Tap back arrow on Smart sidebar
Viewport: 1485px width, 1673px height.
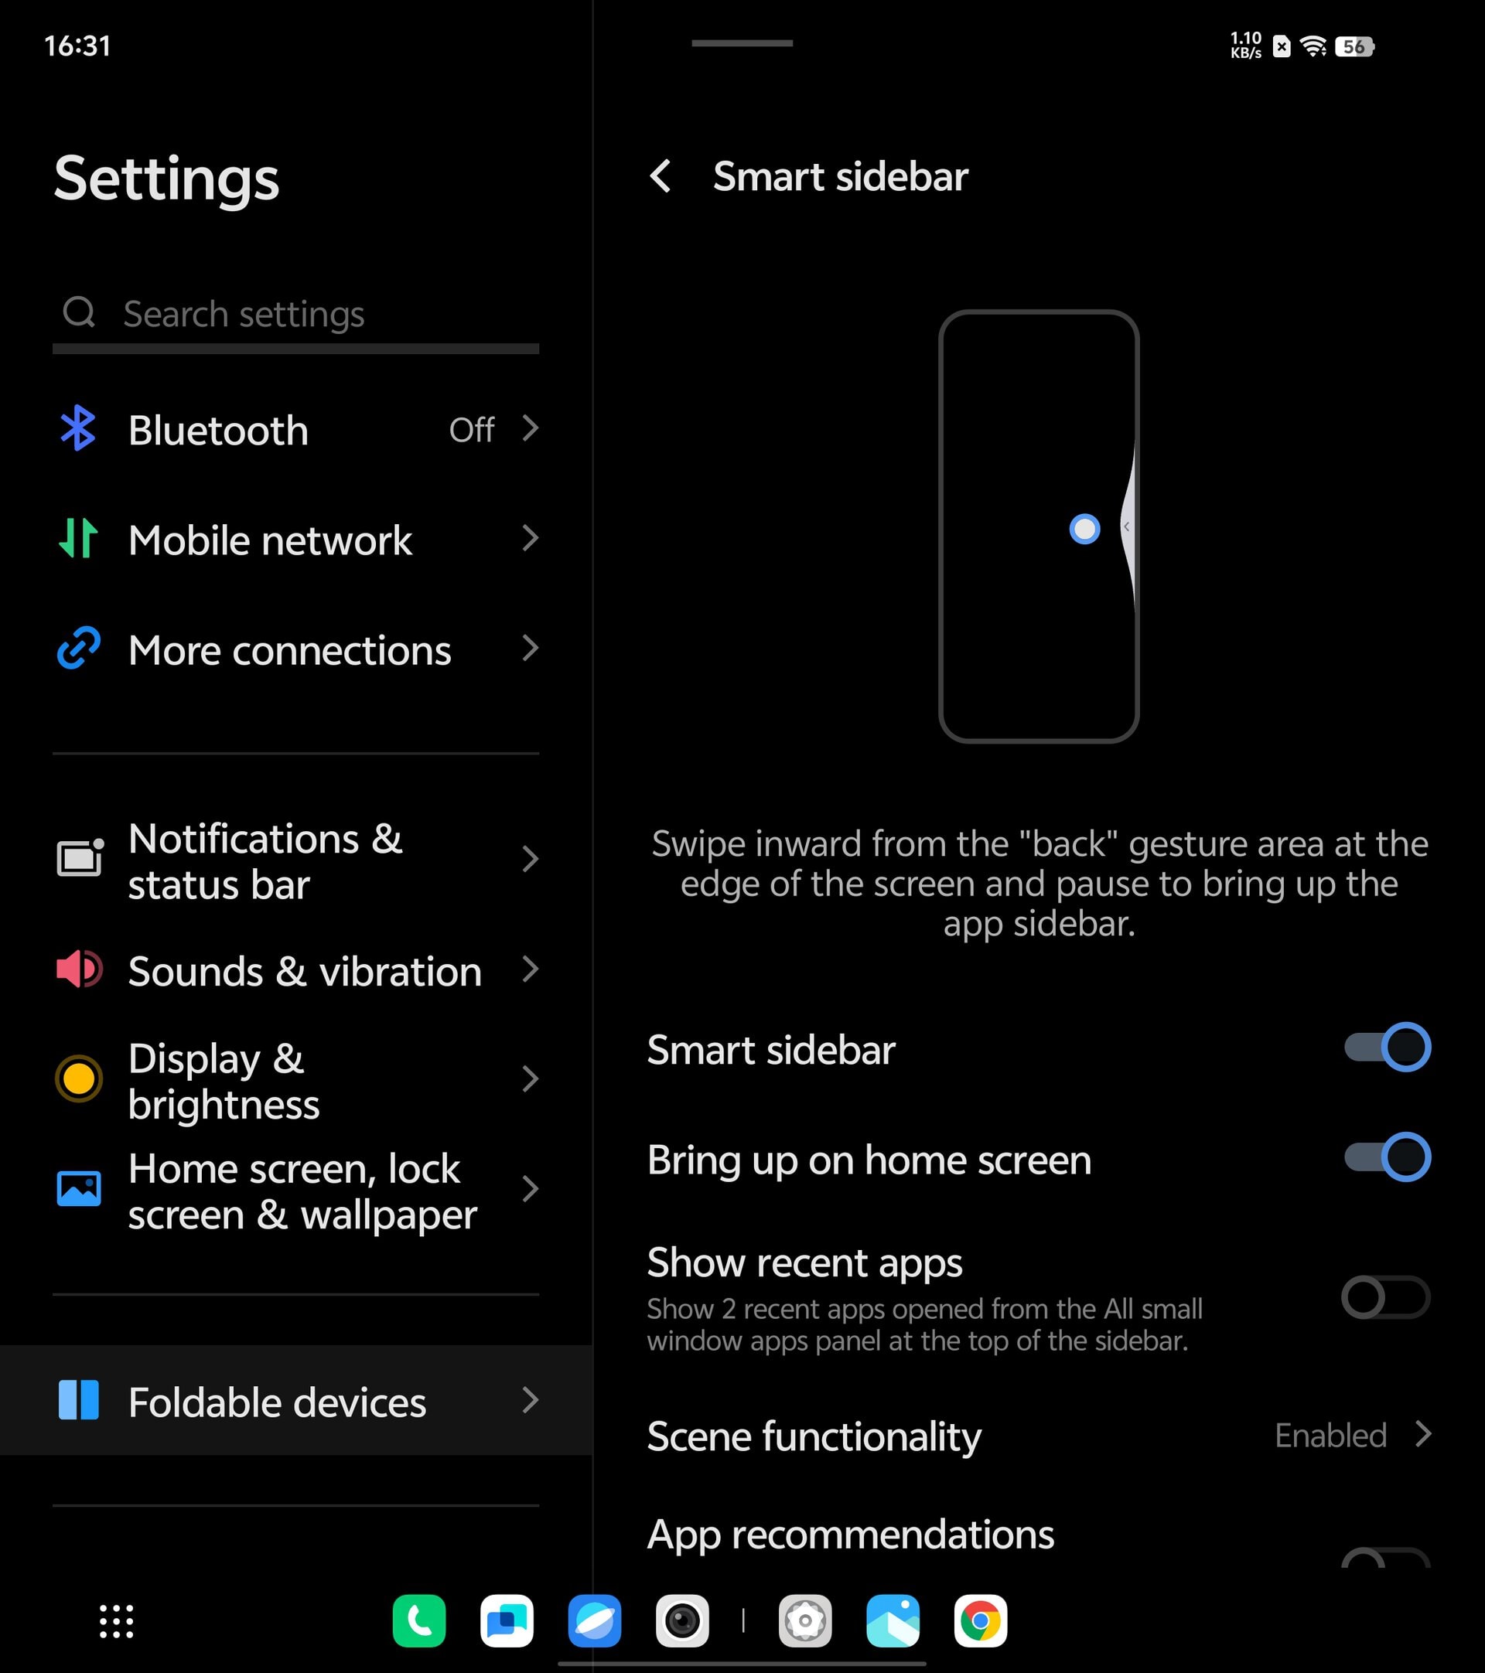pos(662,176)
